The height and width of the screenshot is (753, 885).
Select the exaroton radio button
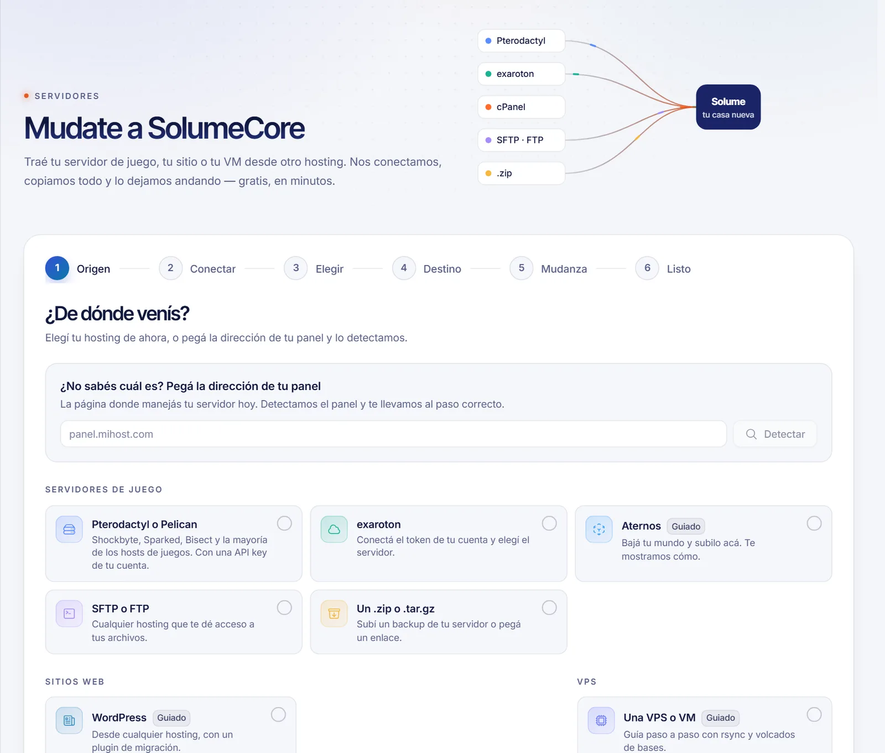click(x=549, y=523)
